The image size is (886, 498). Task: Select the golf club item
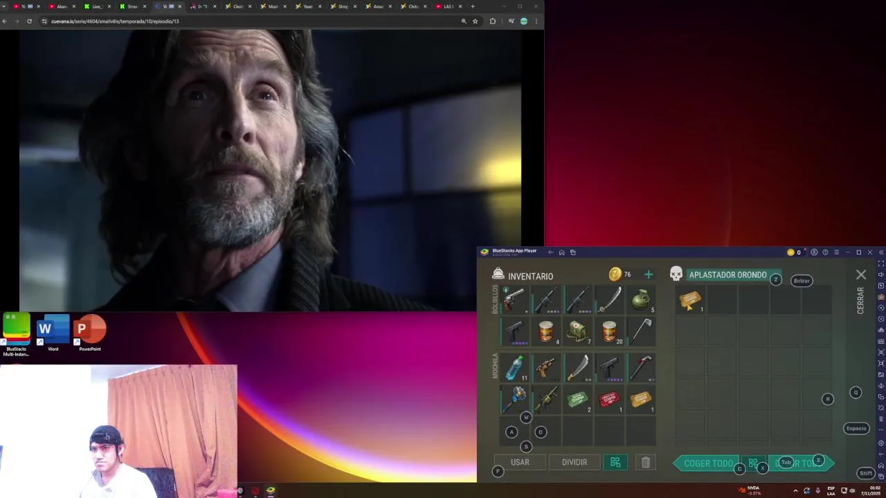point(641,332)
